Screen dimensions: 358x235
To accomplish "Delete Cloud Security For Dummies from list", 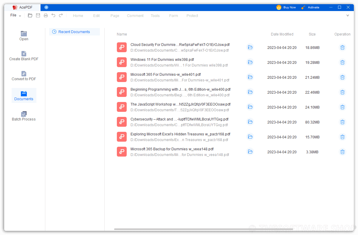I will tap(342, 47).
